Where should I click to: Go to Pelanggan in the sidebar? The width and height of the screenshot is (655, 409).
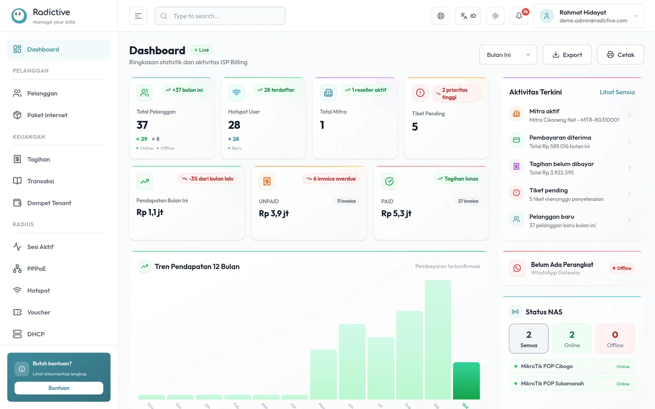click(59, 93)
